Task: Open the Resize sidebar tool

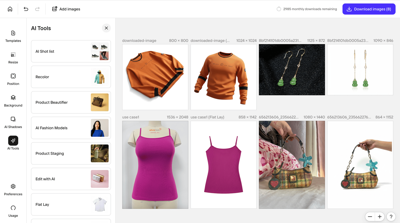Action: 13,58
